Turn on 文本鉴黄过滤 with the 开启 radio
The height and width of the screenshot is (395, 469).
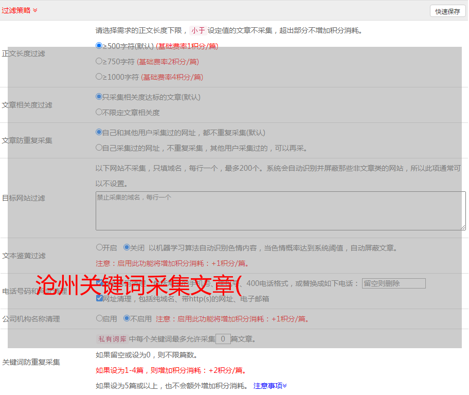point(99,247)
